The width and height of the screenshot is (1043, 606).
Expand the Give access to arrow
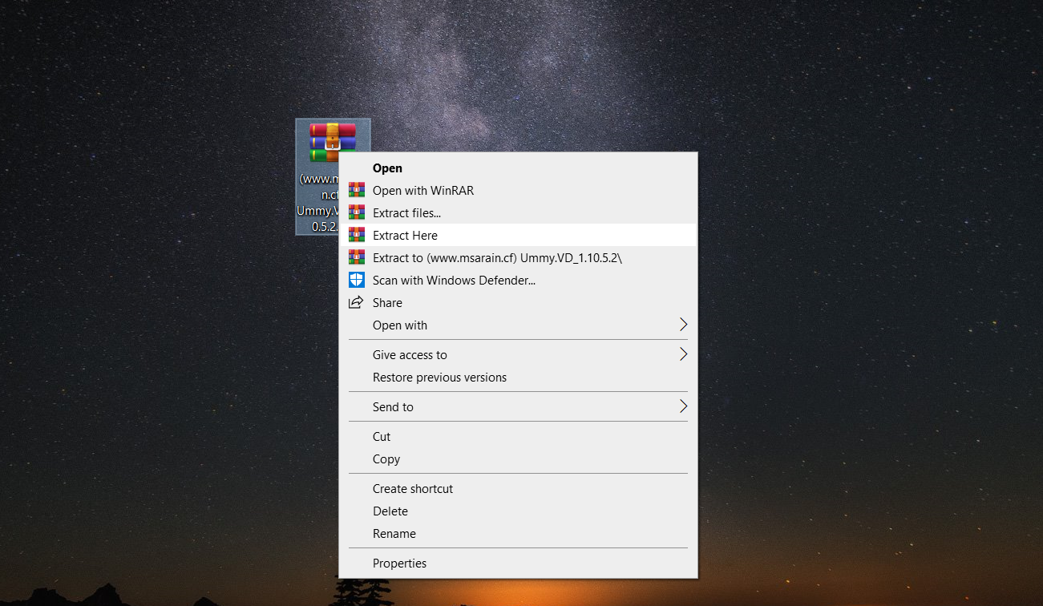tap(683, 354)
